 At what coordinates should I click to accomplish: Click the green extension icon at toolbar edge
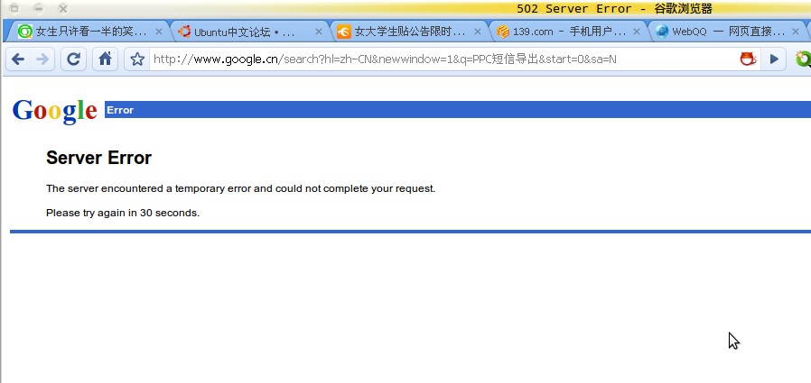804,59
